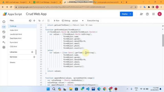Open Windows Start menu
The width and height of the screenshot is (164, 92).
coord(48,89)
